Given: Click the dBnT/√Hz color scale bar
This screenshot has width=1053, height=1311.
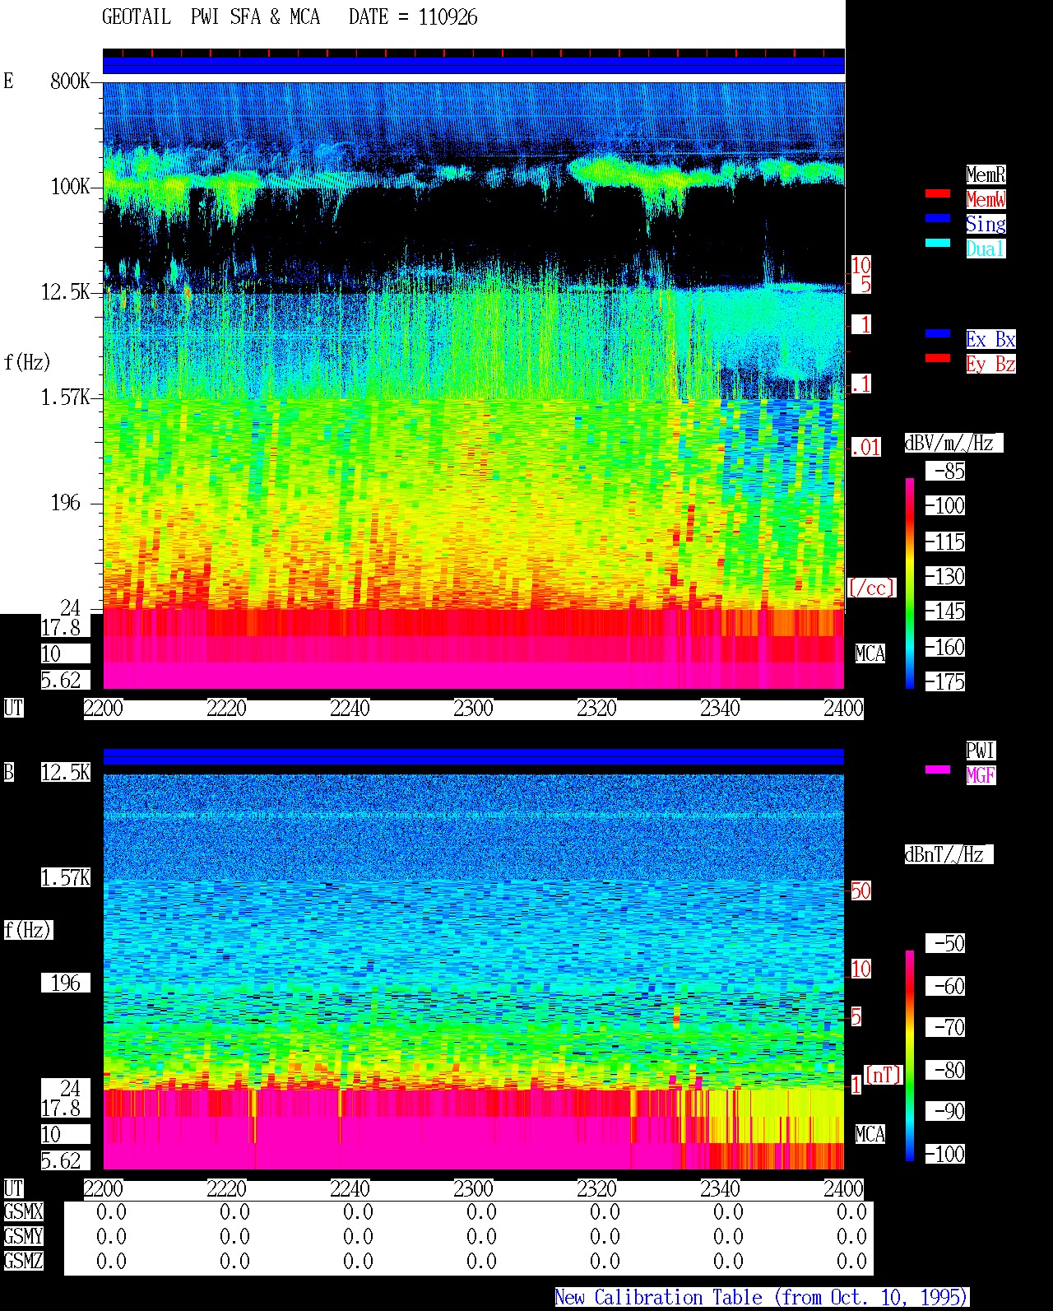Looking at the screenshot, I should coord(910,1056).
